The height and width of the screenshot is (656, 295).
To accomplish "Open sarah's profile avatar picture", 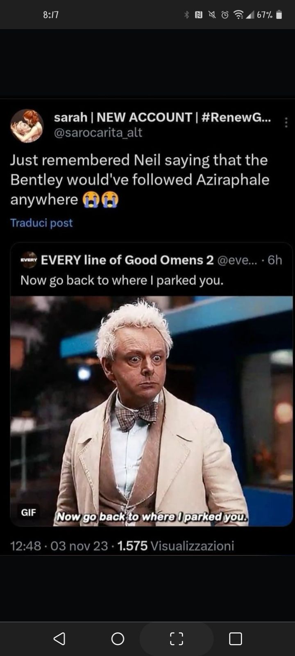I will tap(27, 125).
